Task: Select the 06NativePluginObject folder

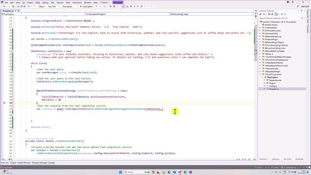Action: tap(274, 42)
